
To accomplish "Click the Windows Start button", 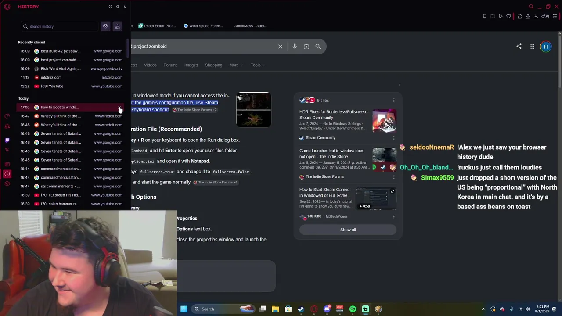I will pos(184,309).
